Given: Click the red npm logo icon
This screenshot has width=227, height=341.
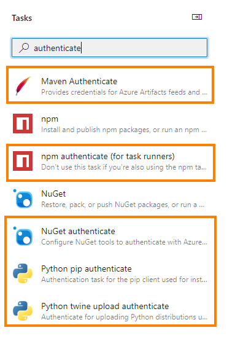Looking at the screenshot, I should [23, 123].
